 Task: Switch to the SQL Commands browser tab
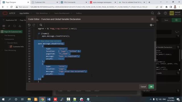click(74, 2)
